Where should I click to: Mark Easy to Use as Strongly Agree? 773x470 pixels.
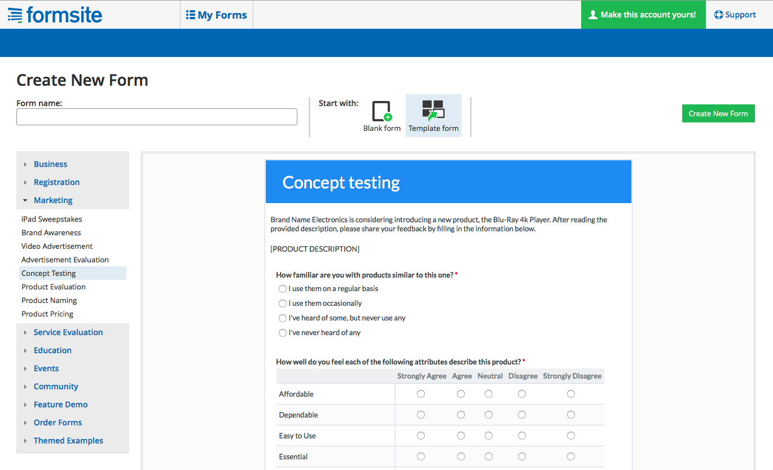click(421, 436)
